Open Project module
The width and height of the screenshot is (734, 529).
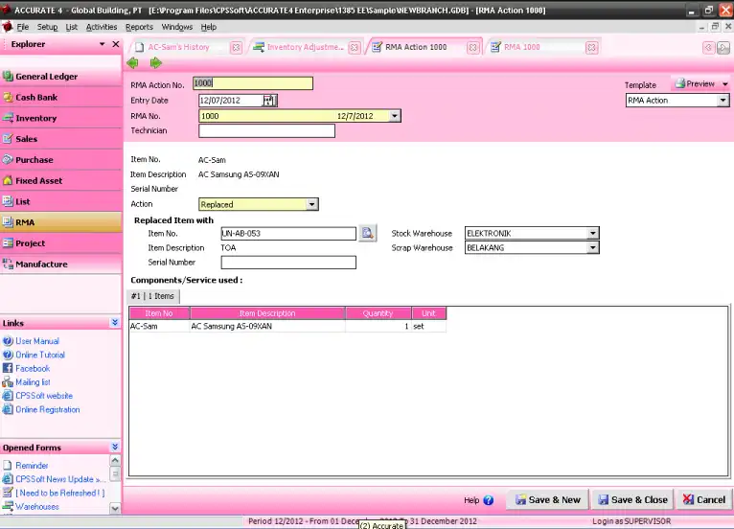coord(61,243)
